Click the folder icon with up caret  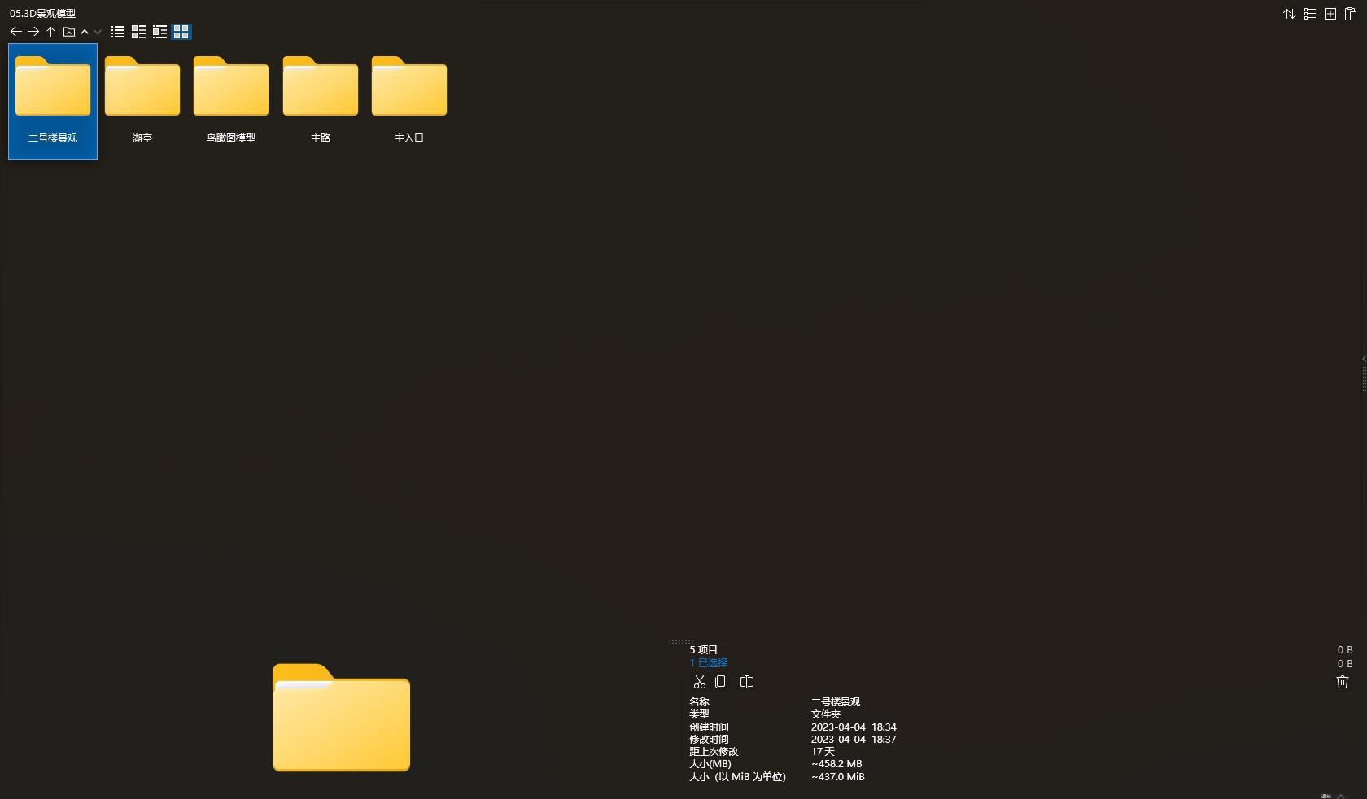pyautogui.click(x=69, y=32)
